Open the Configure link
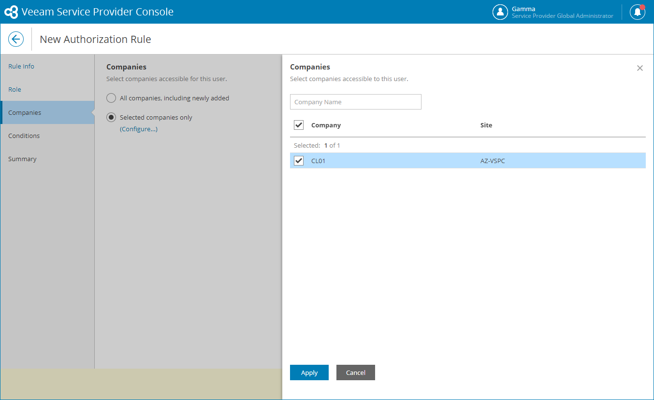654x400 pixels. click(x=139, y=129)
